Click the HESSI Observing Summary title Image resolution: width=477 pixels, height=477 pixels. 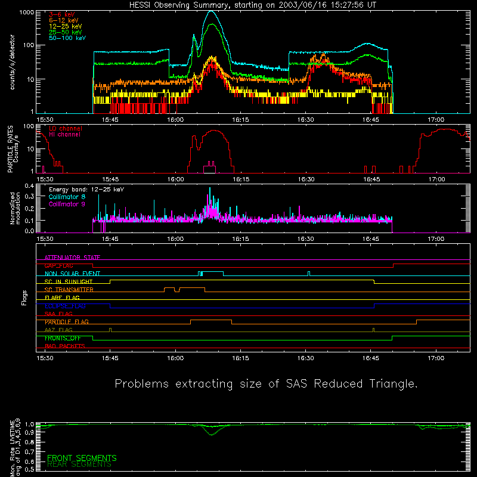point(252,5)
